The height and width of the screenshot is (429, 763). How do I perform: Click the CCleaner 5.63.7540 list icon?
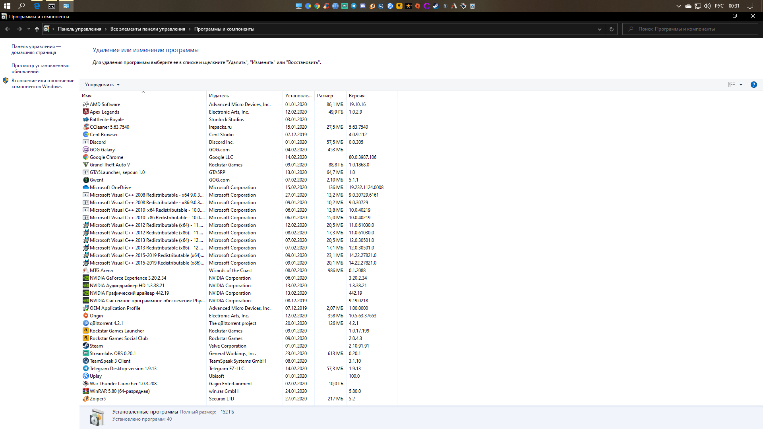point(85,127)
